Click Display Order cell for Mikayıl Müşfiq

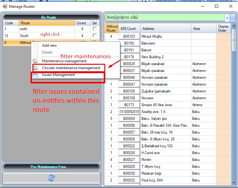click(x=223, y=36)
